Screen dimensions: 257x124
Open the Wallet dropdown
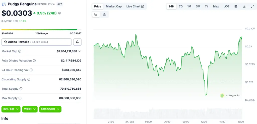(x=30, y=109)
